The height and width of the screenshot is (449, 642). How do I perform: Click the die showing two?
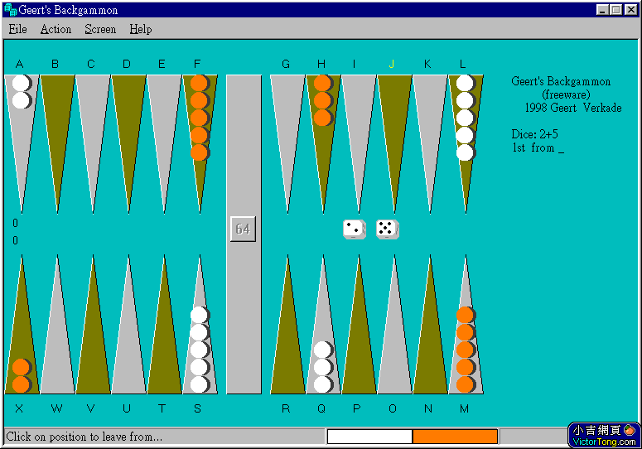click(355, 229)
